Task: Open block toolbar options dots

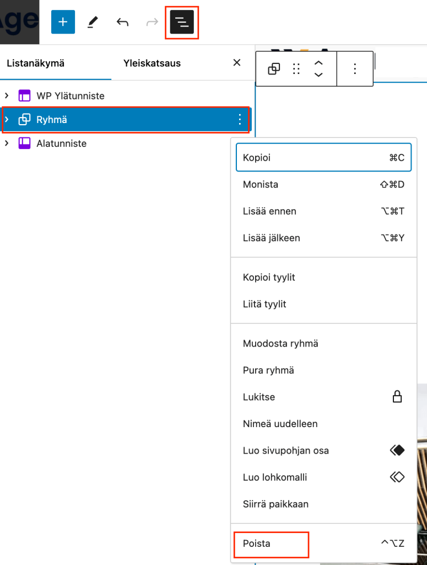Action: (355, 68)
